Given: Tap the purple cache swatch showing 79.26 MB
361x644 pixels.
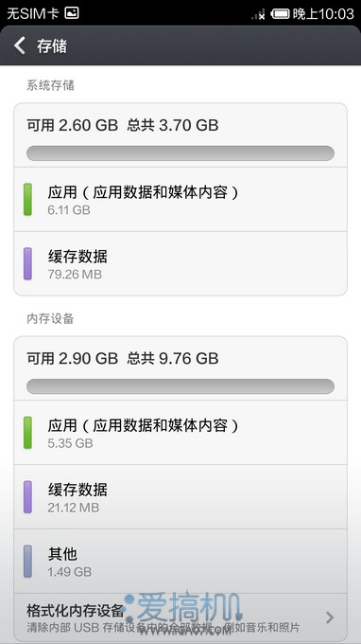Looking at the screenshot, I should click(27, 263).
